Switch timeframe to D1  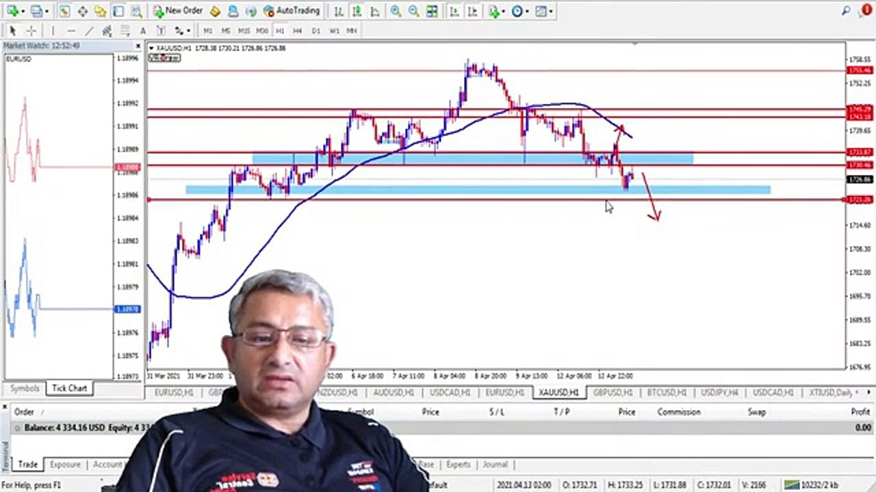pos(315,31)
